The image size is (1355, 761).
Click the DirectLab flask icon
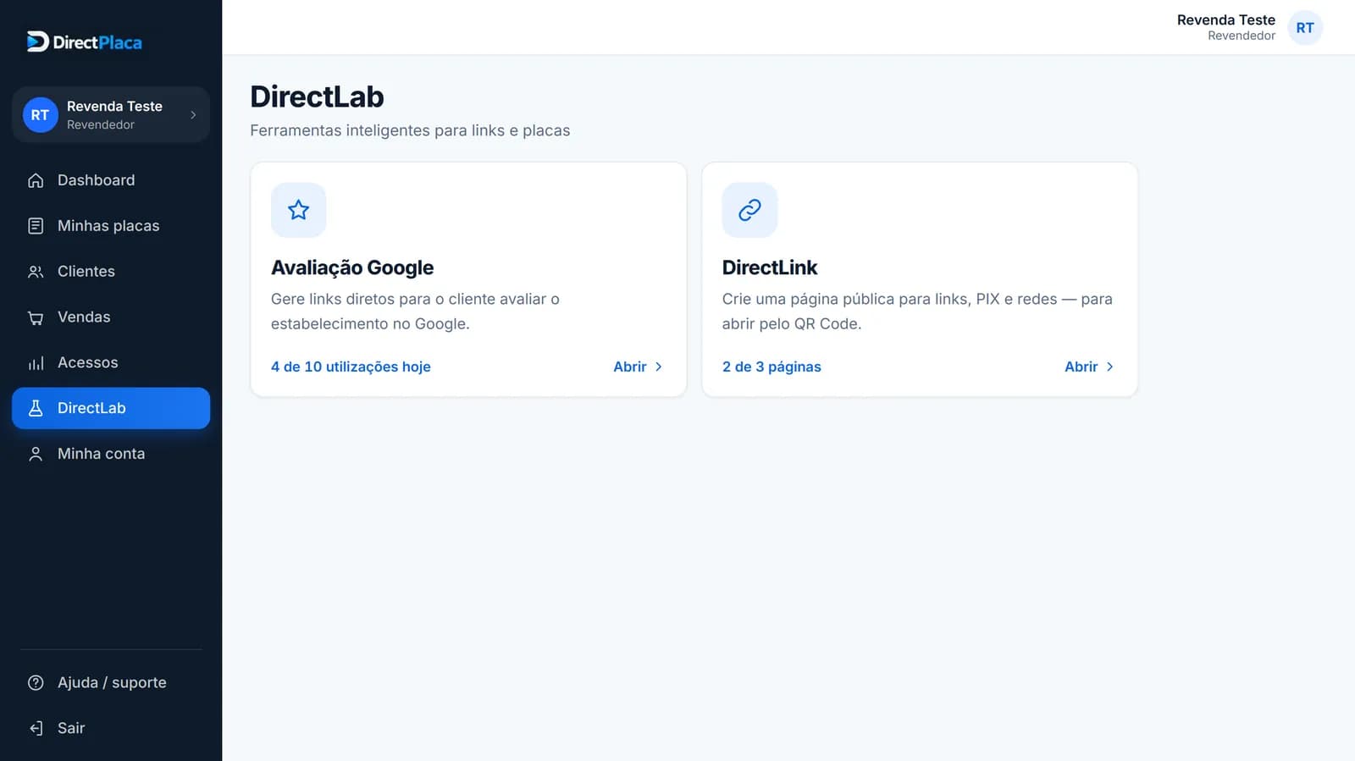36,408
